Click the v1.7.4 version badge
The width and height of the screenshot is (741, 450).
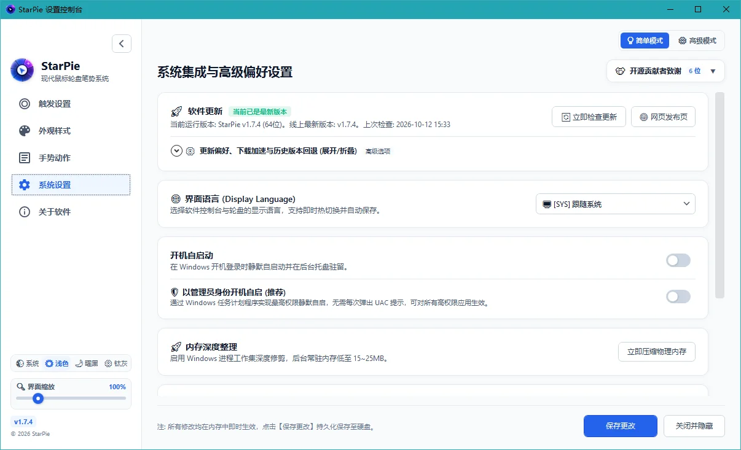pos(24,422)
